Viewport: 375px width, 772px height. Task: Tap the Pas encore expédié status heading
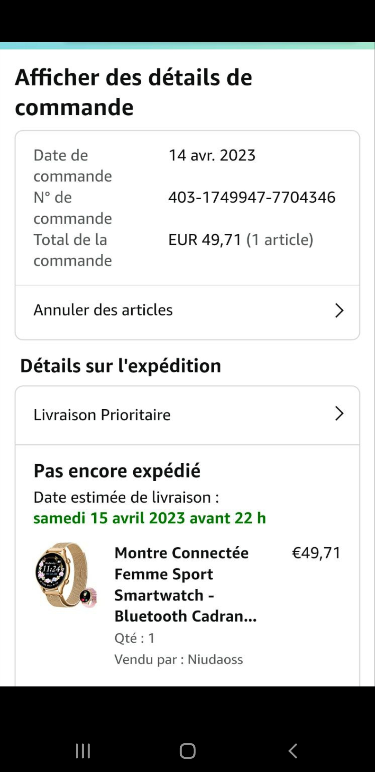[117, 471]
